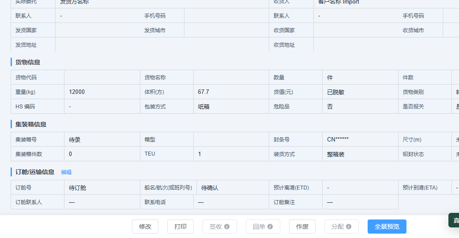459x238 pixels.
Task: Click the 整箱装 loading method value
Action: (335, 154)
